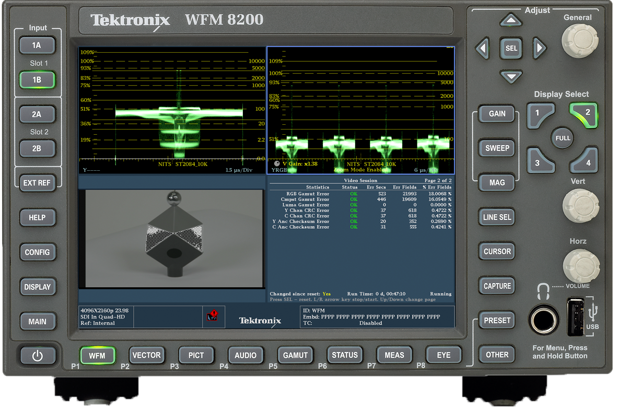Click the red alarm status icon
Screen dimensions: 617x410
212,316
